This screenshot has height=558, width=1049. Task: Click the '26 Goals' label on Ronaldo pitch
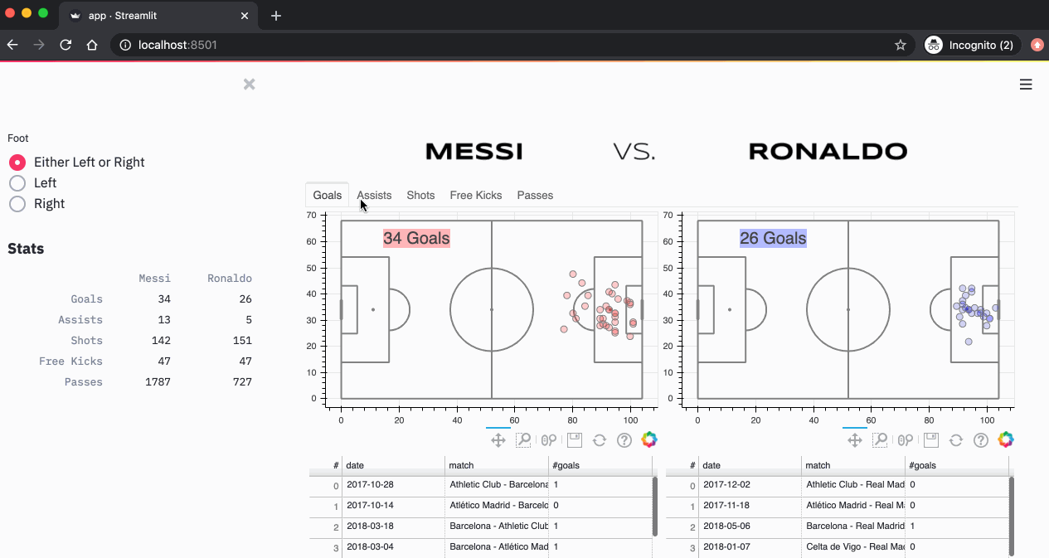[x=773, y=239]
